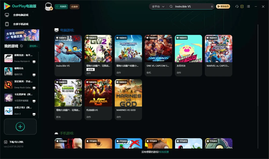Click the PC icon on Aion 2 row
Viewport: 269px width, 159px height.
click(x=34, y=114)
